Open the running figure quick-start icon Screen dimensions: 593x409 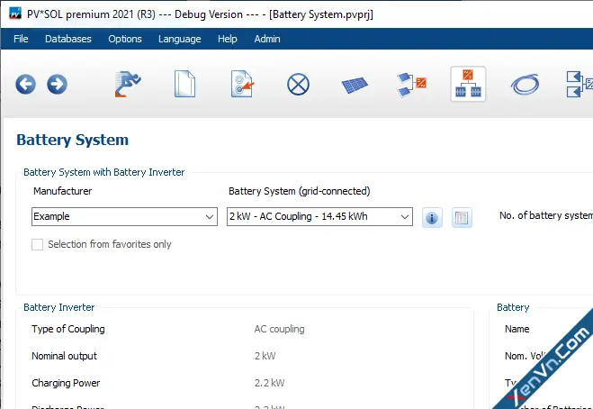click(128, 84)
